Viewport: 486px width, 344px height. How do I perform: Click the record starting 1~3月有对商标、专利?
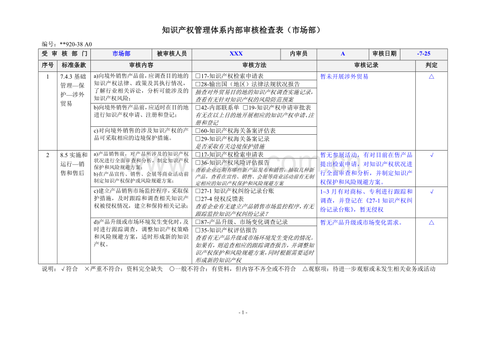(366, 200)
